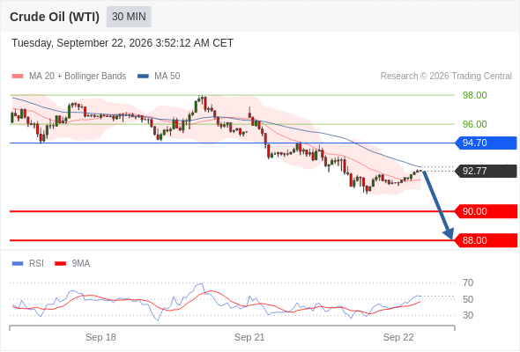
Task: Click the 30 MIN timeframe button
Action: point(129,17)
